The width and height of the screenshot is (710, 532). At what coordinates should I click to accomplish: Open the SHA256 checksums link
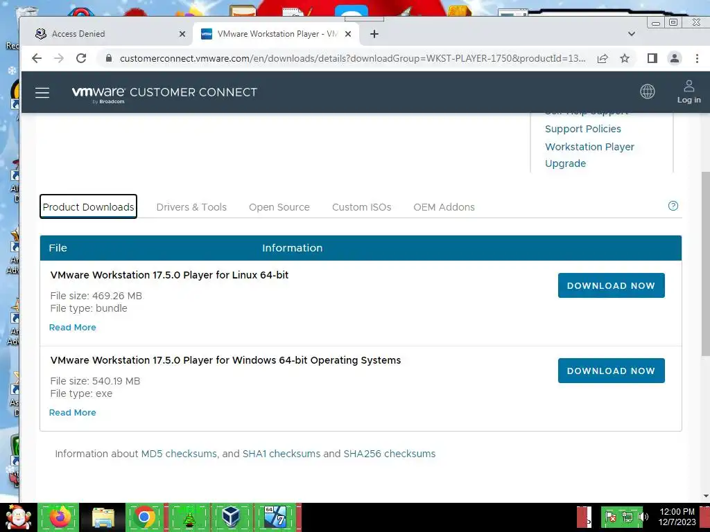(x=390, y=454)
